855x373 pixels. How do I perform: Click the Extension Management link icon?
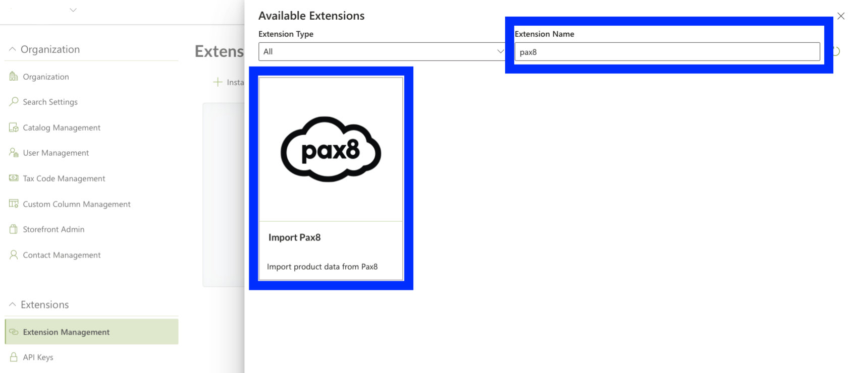pyautogui.click(x=14, y=332)
